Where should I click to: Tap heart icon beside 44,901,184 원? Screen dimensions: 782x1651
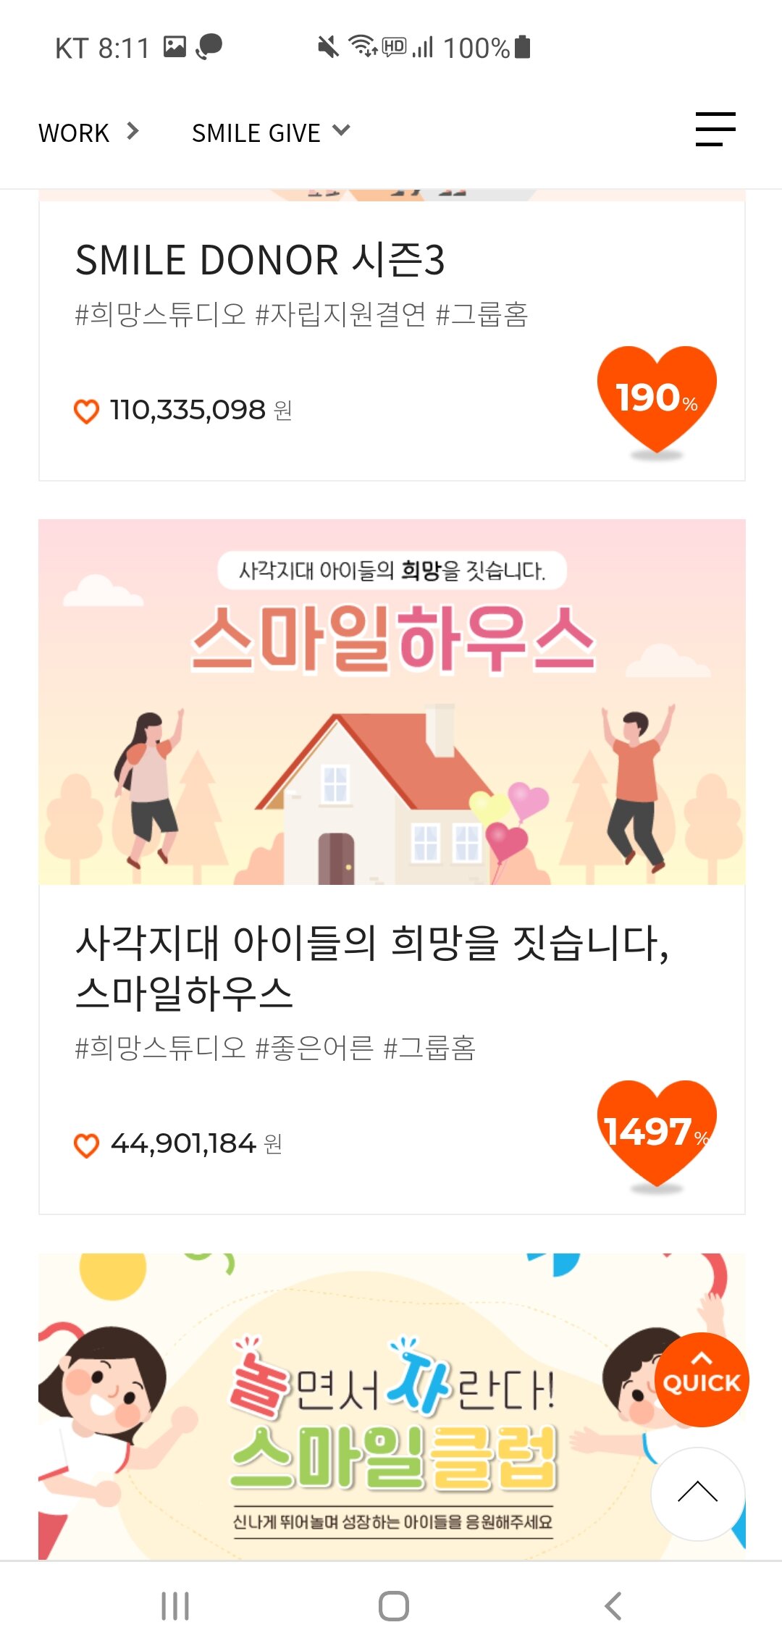(87, 1146)
